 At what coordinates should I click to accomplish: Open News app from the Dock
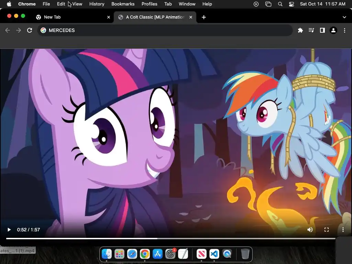point(201,254)
